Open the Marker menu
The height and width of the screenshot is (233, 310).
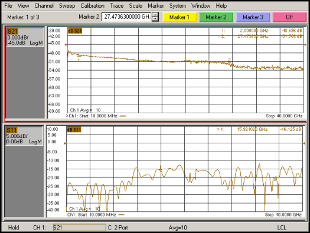click(156, 6)
